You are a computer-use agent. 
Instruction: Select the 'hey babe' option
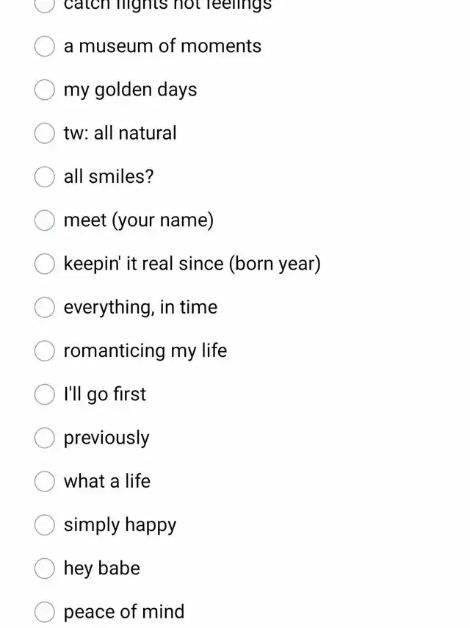tap(45, 569)
